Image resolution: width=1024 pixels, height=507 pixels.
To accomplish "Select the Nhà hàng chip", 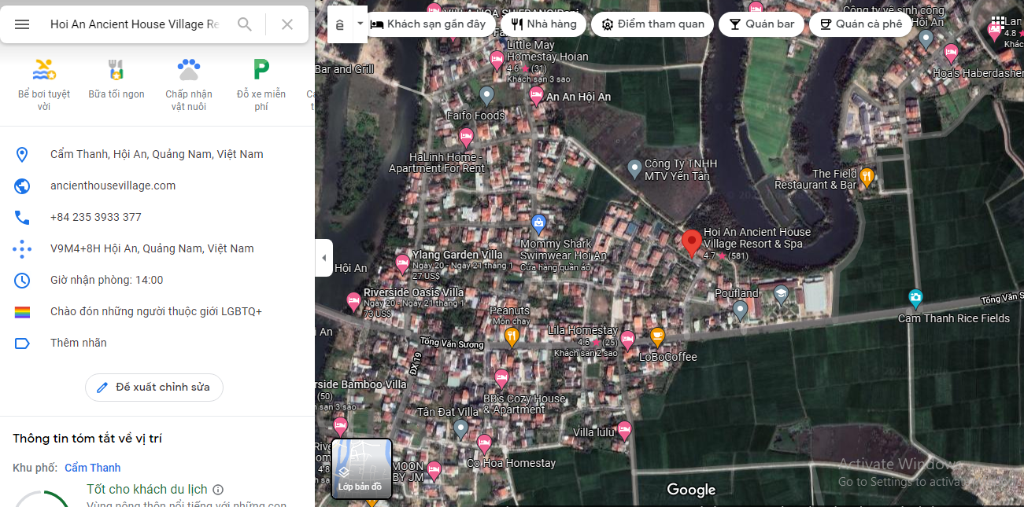I will (543, 24).
